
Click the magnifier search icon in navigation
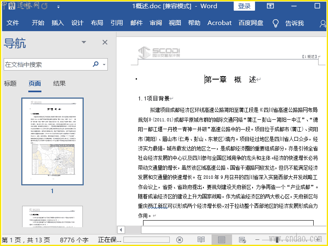96,64
